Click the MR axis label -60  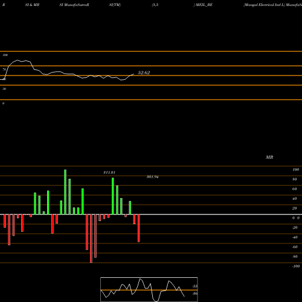(x=295, y=247)
